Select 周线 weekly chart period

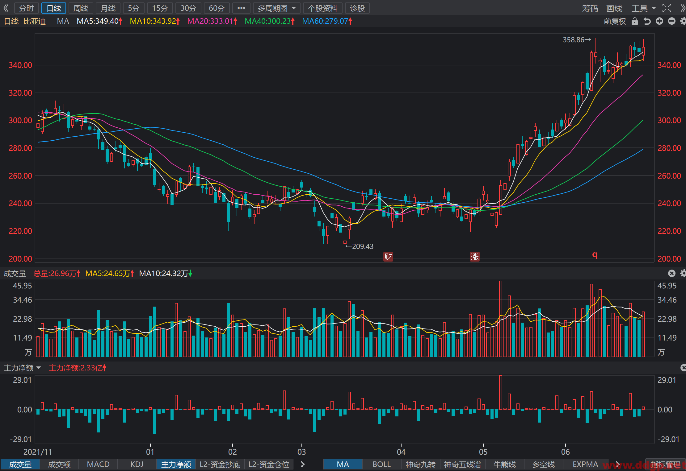point(81,8)
